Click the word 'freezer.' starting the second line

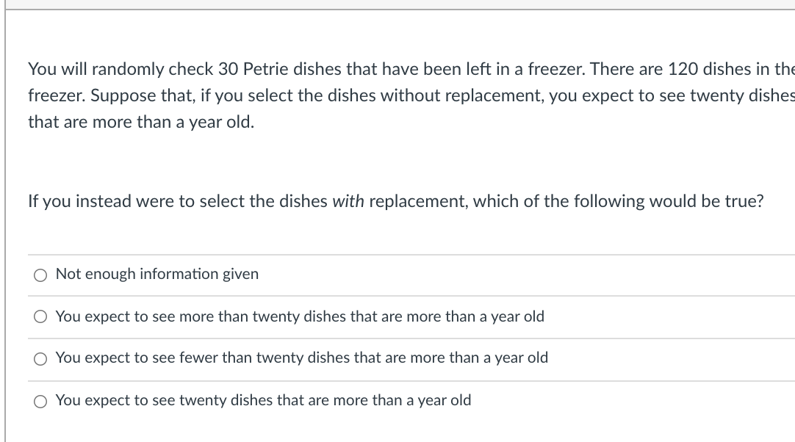(57, 95)
